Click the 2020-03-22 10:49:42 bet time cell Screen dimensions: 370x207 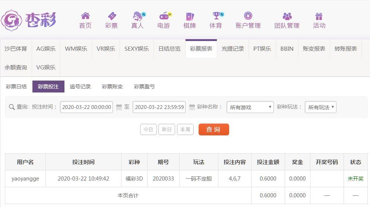(x=83, y=179)
